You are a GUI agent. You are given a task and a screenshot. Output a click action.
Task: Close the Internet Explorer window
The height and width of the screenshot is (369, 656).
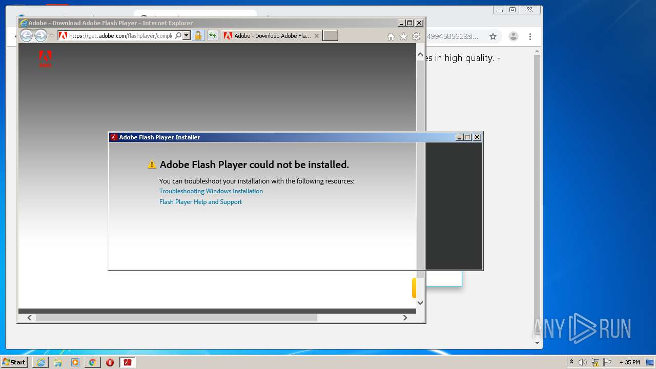[419, 23]
